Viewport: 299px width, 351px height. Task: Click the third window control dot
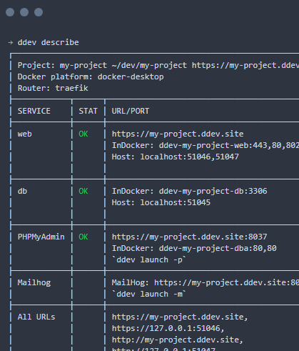tap(39, 12)
